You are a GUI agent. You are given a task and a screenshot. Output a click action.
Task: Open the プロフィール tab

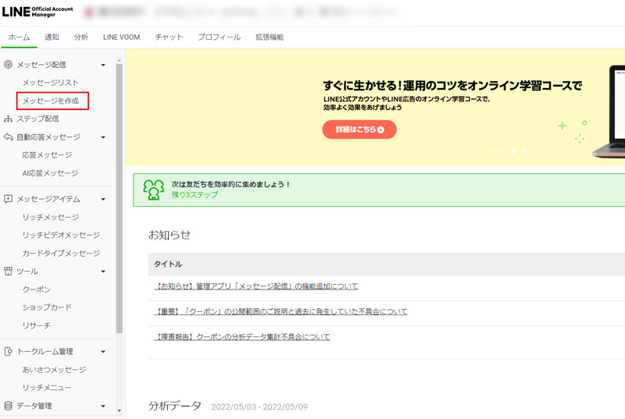click(x=220, y=37)
